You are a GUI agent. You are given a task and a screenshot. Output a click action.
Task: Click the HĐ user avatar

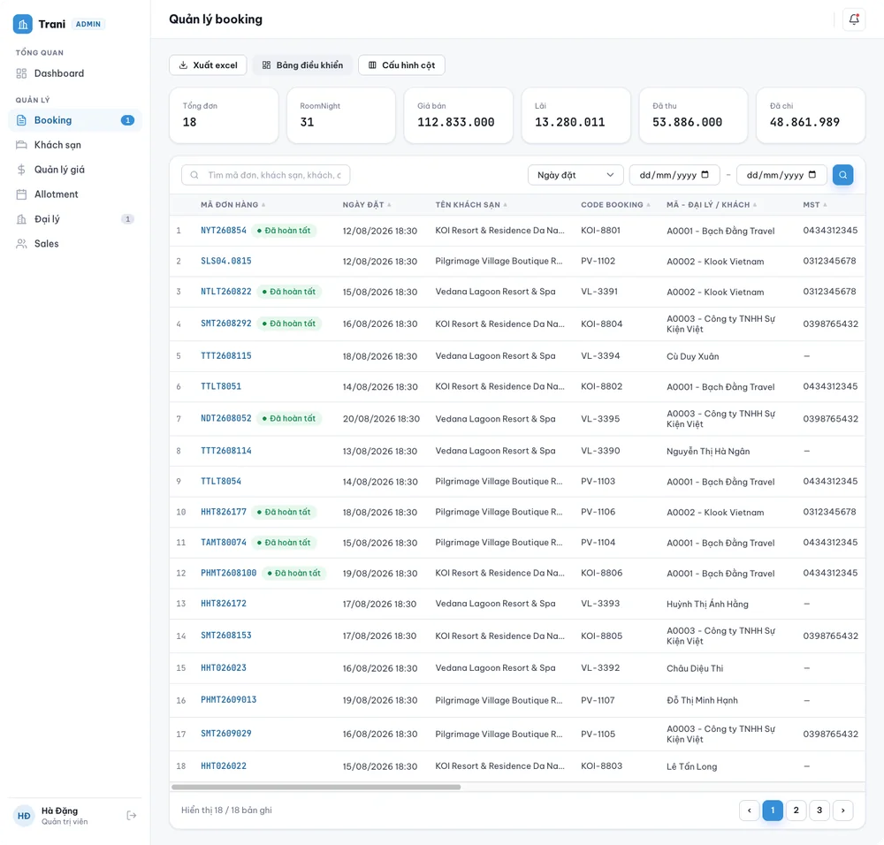point(24,816)
